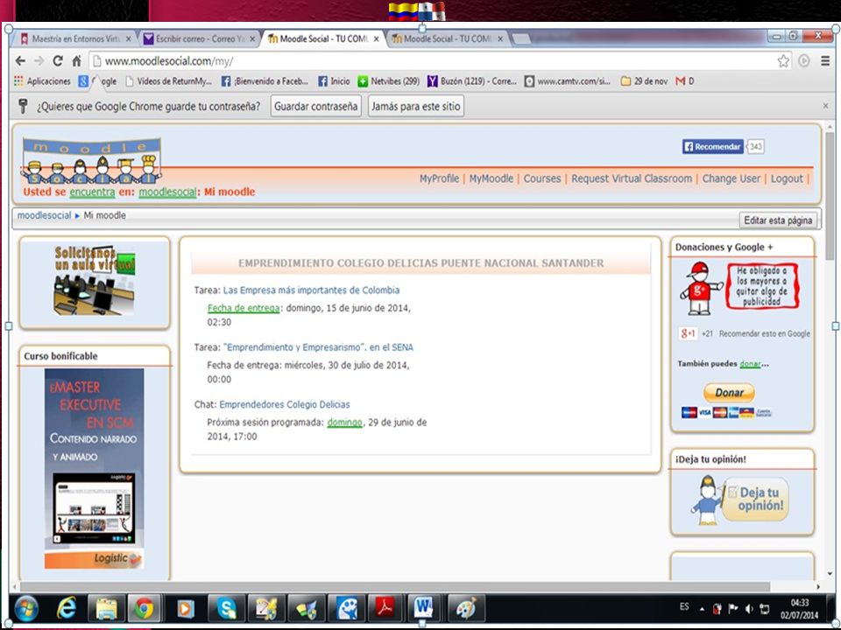Click Deja tu opinión banner
This screenshot has width=841, height=630.
point(740,500)
